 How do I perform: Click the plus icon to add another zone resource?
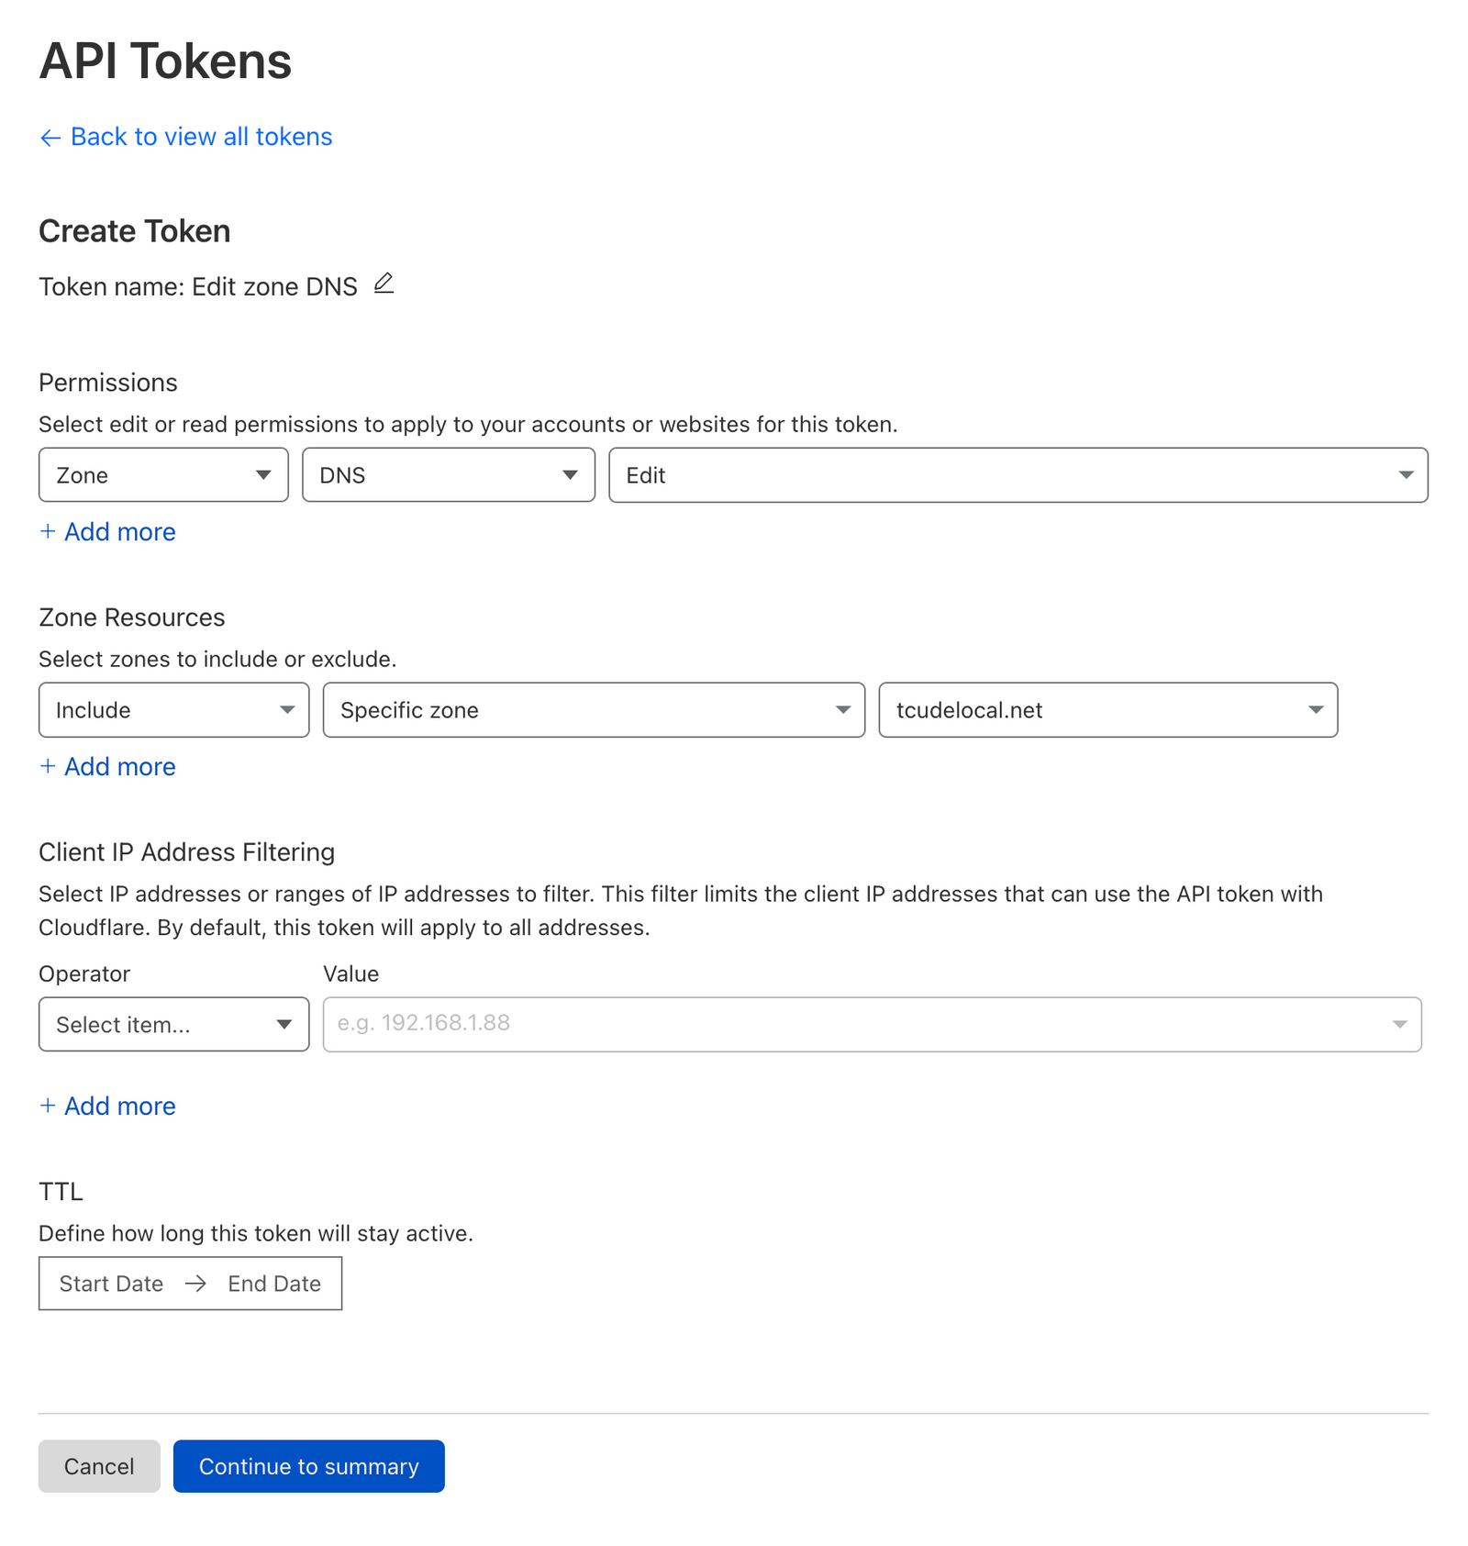48,766
